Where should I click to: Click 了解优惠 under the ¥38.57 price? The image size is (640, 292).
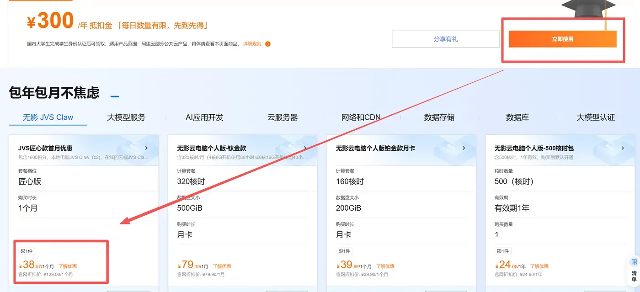[68, 266]
